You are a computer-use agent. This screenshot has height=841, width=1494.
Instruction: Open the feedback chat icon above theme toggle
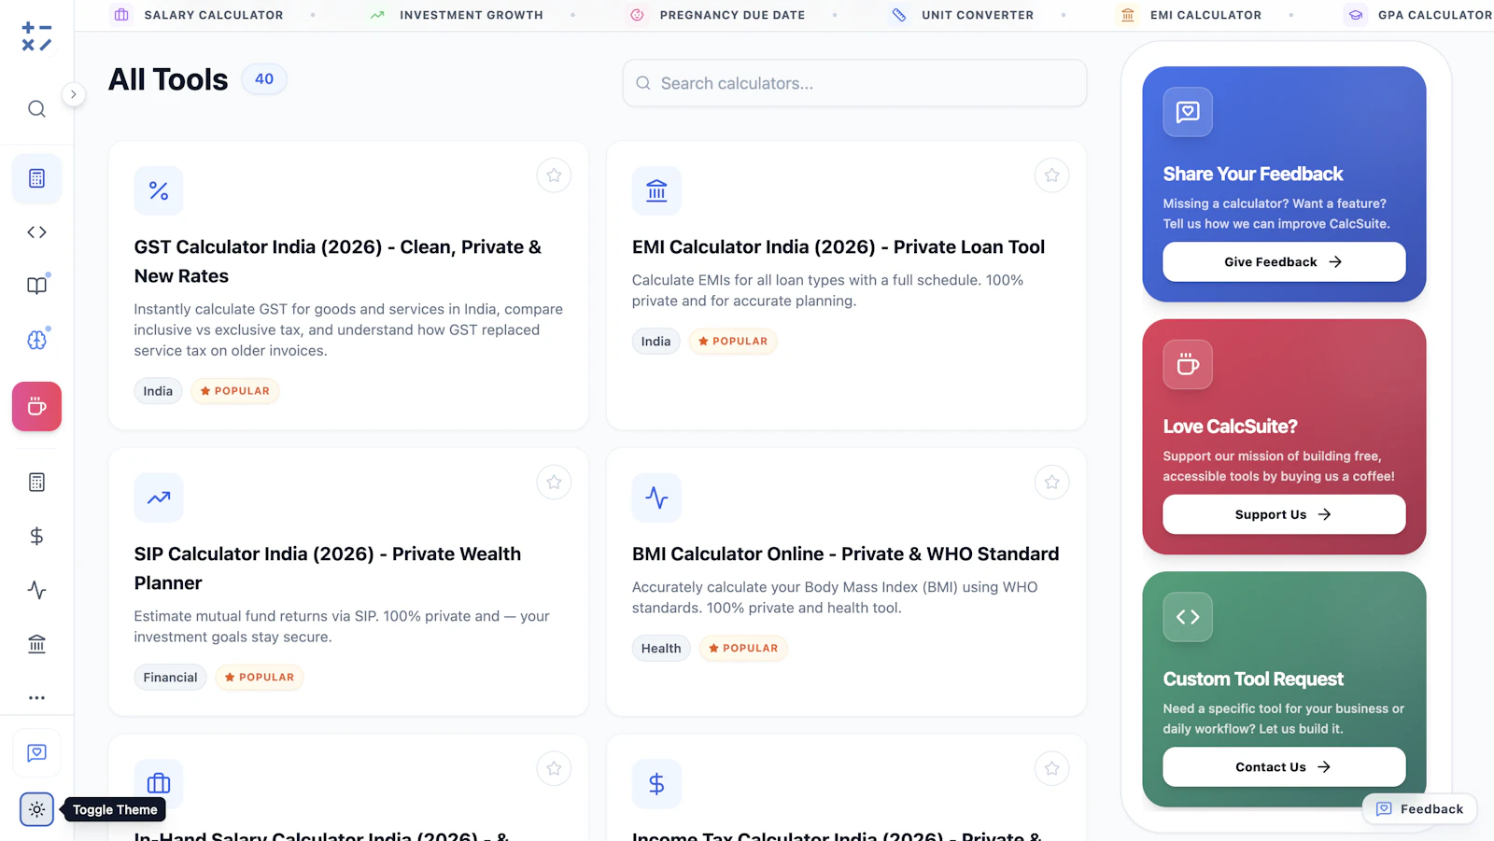tap(36, 752)
